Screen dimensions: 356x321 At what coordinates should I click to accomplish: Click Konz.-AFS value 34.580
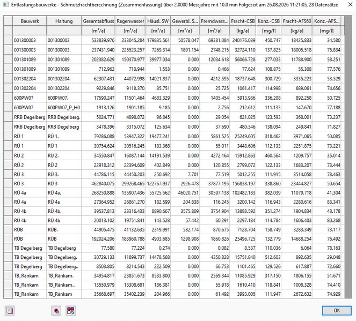[326, 40]
